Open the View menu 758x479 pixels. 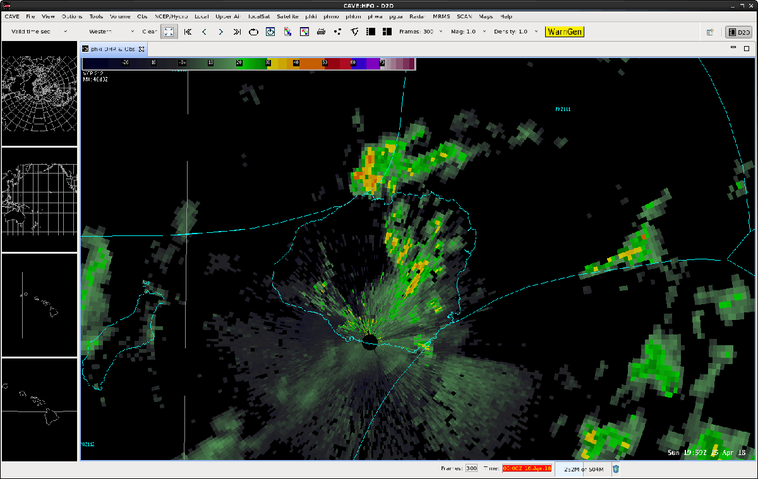[49, 16]
